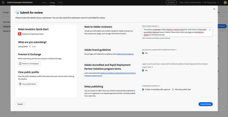Select Publish immediately after approval

[143, 90]
